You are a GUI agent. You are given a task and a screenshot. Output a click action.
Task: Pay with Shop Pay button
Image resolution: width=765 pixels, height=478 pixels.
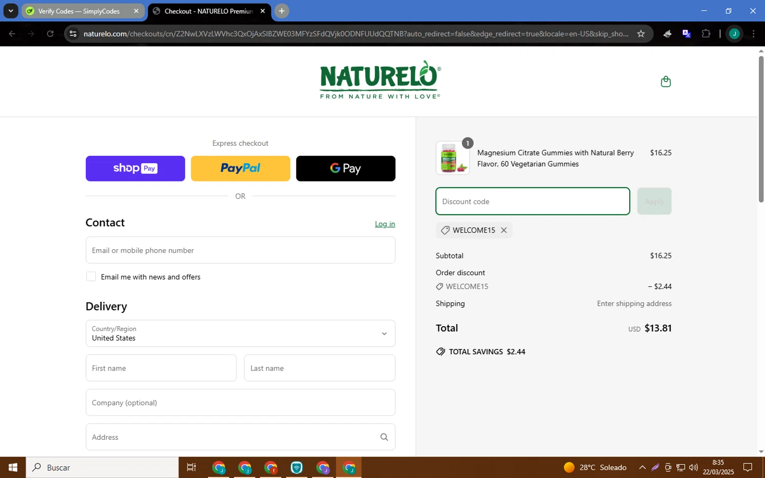135,169
